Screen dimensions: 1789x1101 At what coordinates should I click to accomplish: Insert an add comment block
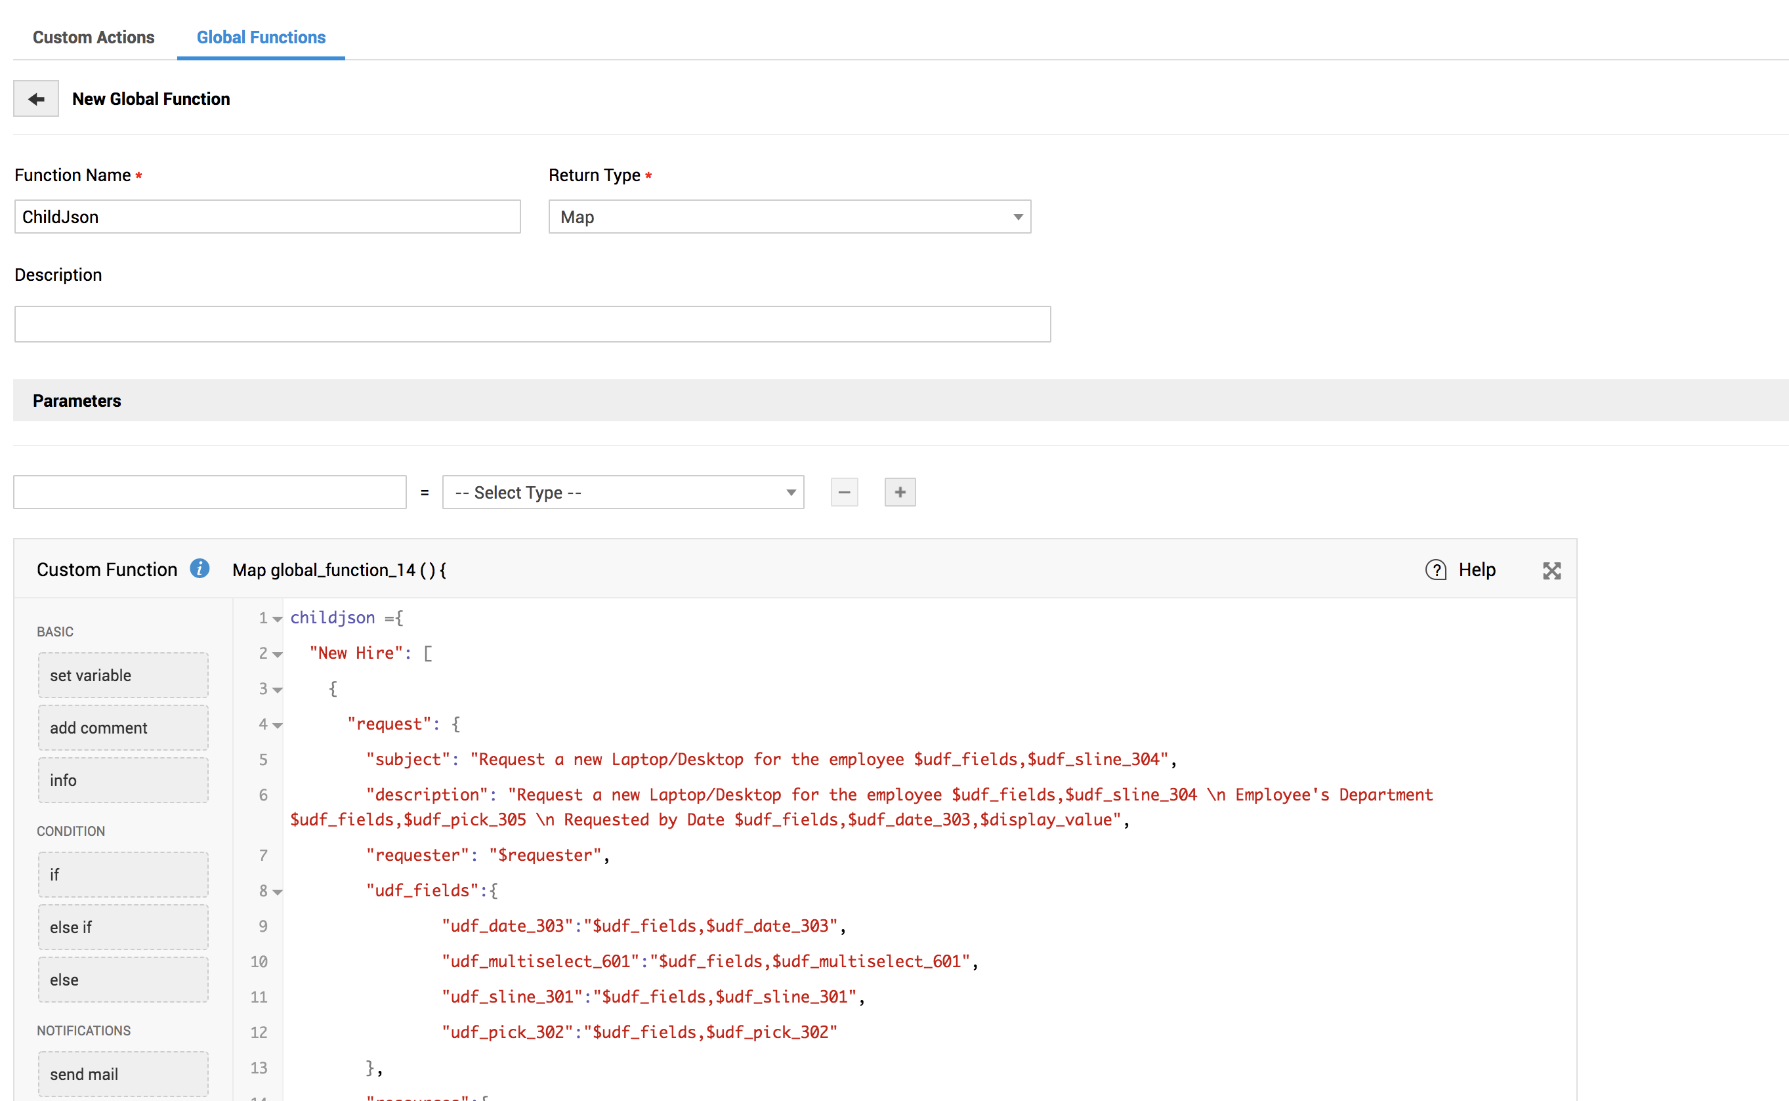[x=123, y=728]
